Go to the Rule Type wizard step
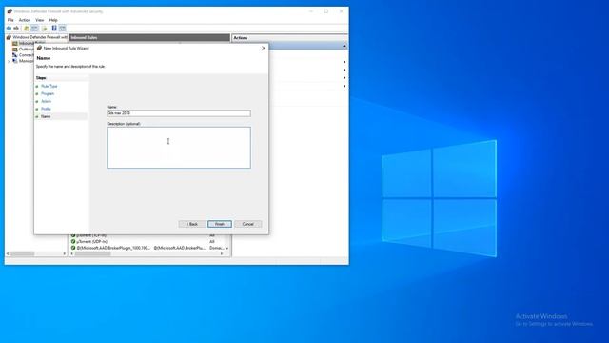The height and width of the screenshot is (343, 609). tap(49, 86)
